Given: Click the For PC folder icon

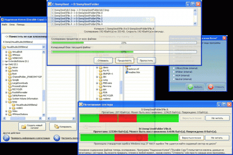Looking at the screenshot, I should point(100,71).
